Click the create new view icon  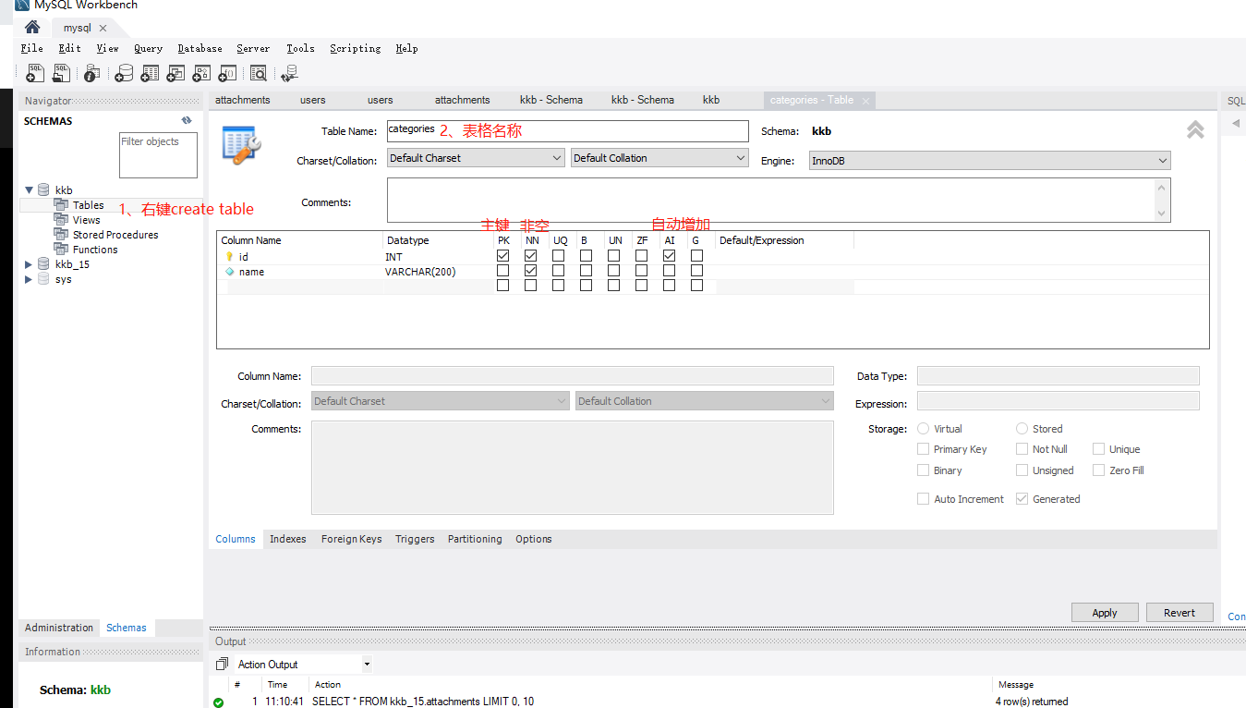(175, 73)
